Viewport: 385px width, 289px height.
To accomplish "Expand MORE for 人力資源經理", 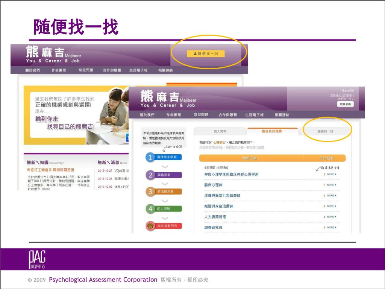I will click(332, 217).
